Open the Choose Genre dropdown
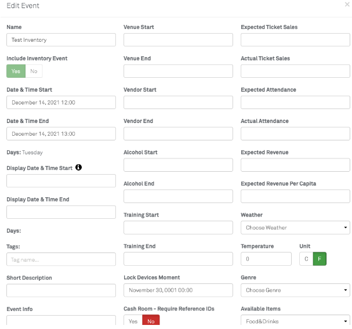The width and height of the screenshot is (352, 329). [295, 290]
